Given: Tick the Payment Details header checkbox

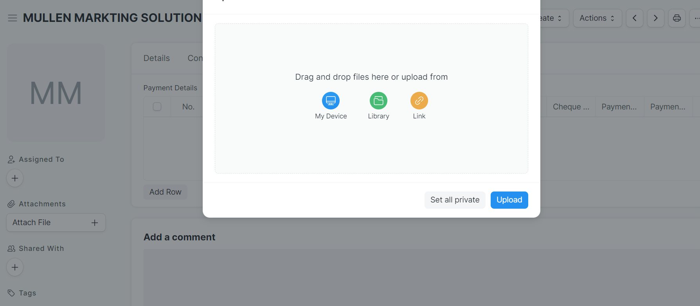Looking at the screenshot, I should [x=157, y=107].
